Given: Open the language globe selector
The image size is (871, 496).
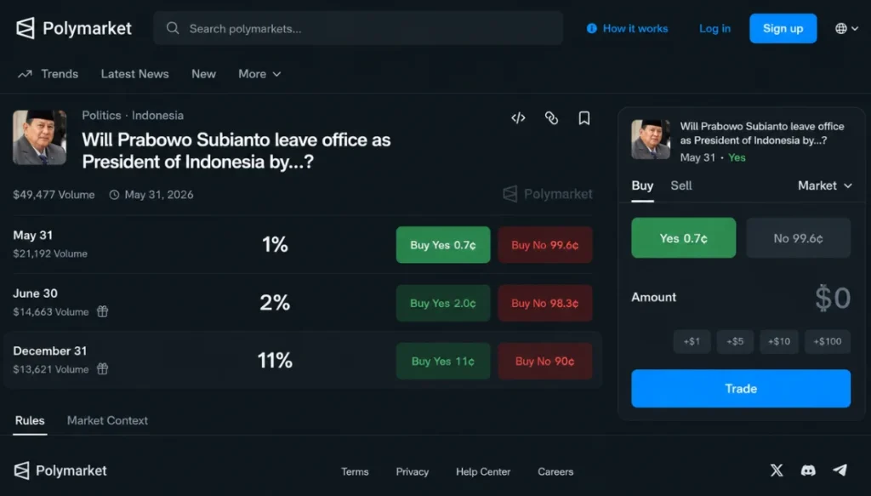Looking at the screenshot, I should click(846, 28).
